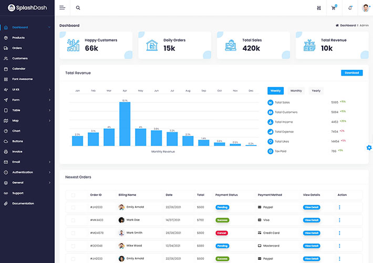Check the box for order #MK4433
Image resolution: width=373 pixels, height=263 pixels.
(73, 220)
